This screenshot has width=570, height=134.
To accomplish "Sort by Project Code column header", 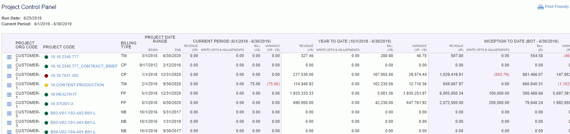I will click(59, 47).
